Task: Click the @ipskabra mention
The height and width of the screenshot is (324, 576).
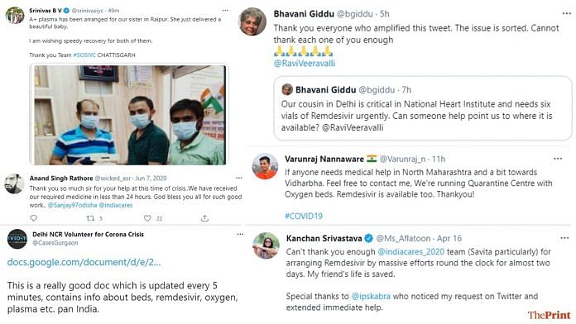Action: point(371,297)
